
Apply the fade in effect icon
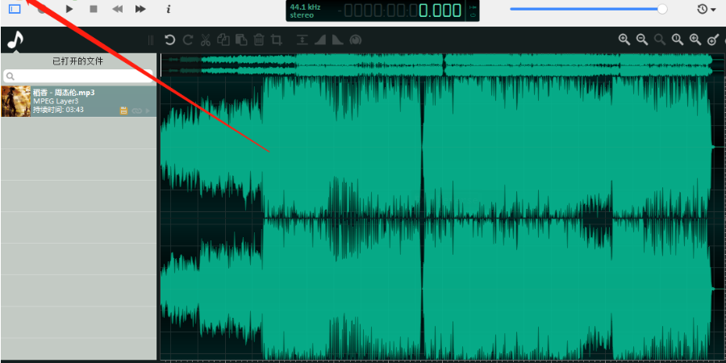pyautogui.click(x=320, y=40)
